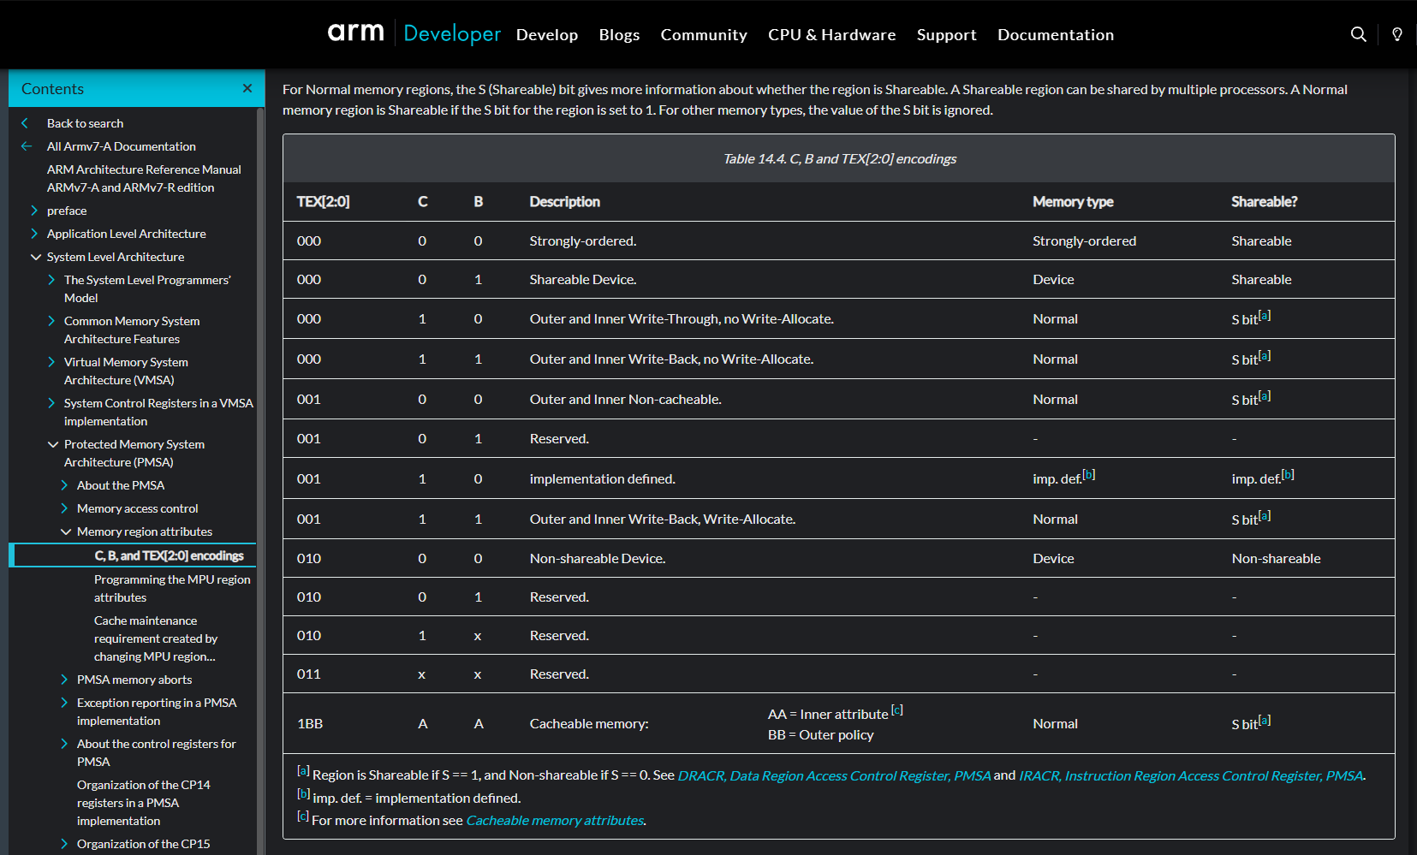Image resolution: width=1417 pixels, height=855 pixels.
Task: Open DRACR Data Region Access Control Register link
Action: pos(834,775)
